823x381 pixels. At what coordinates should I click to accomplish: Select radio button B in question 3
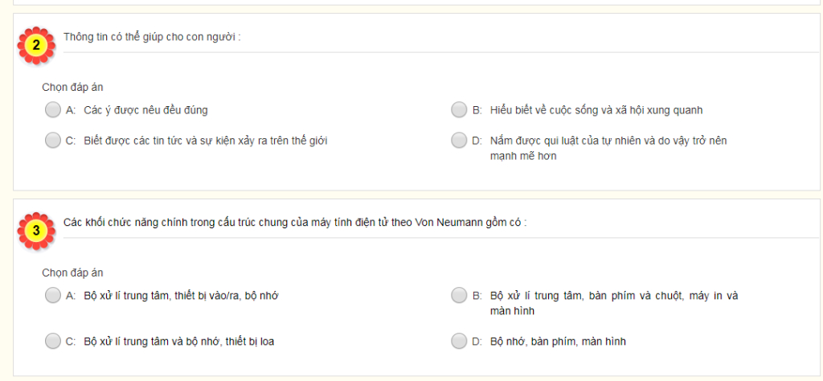(459, 295)
